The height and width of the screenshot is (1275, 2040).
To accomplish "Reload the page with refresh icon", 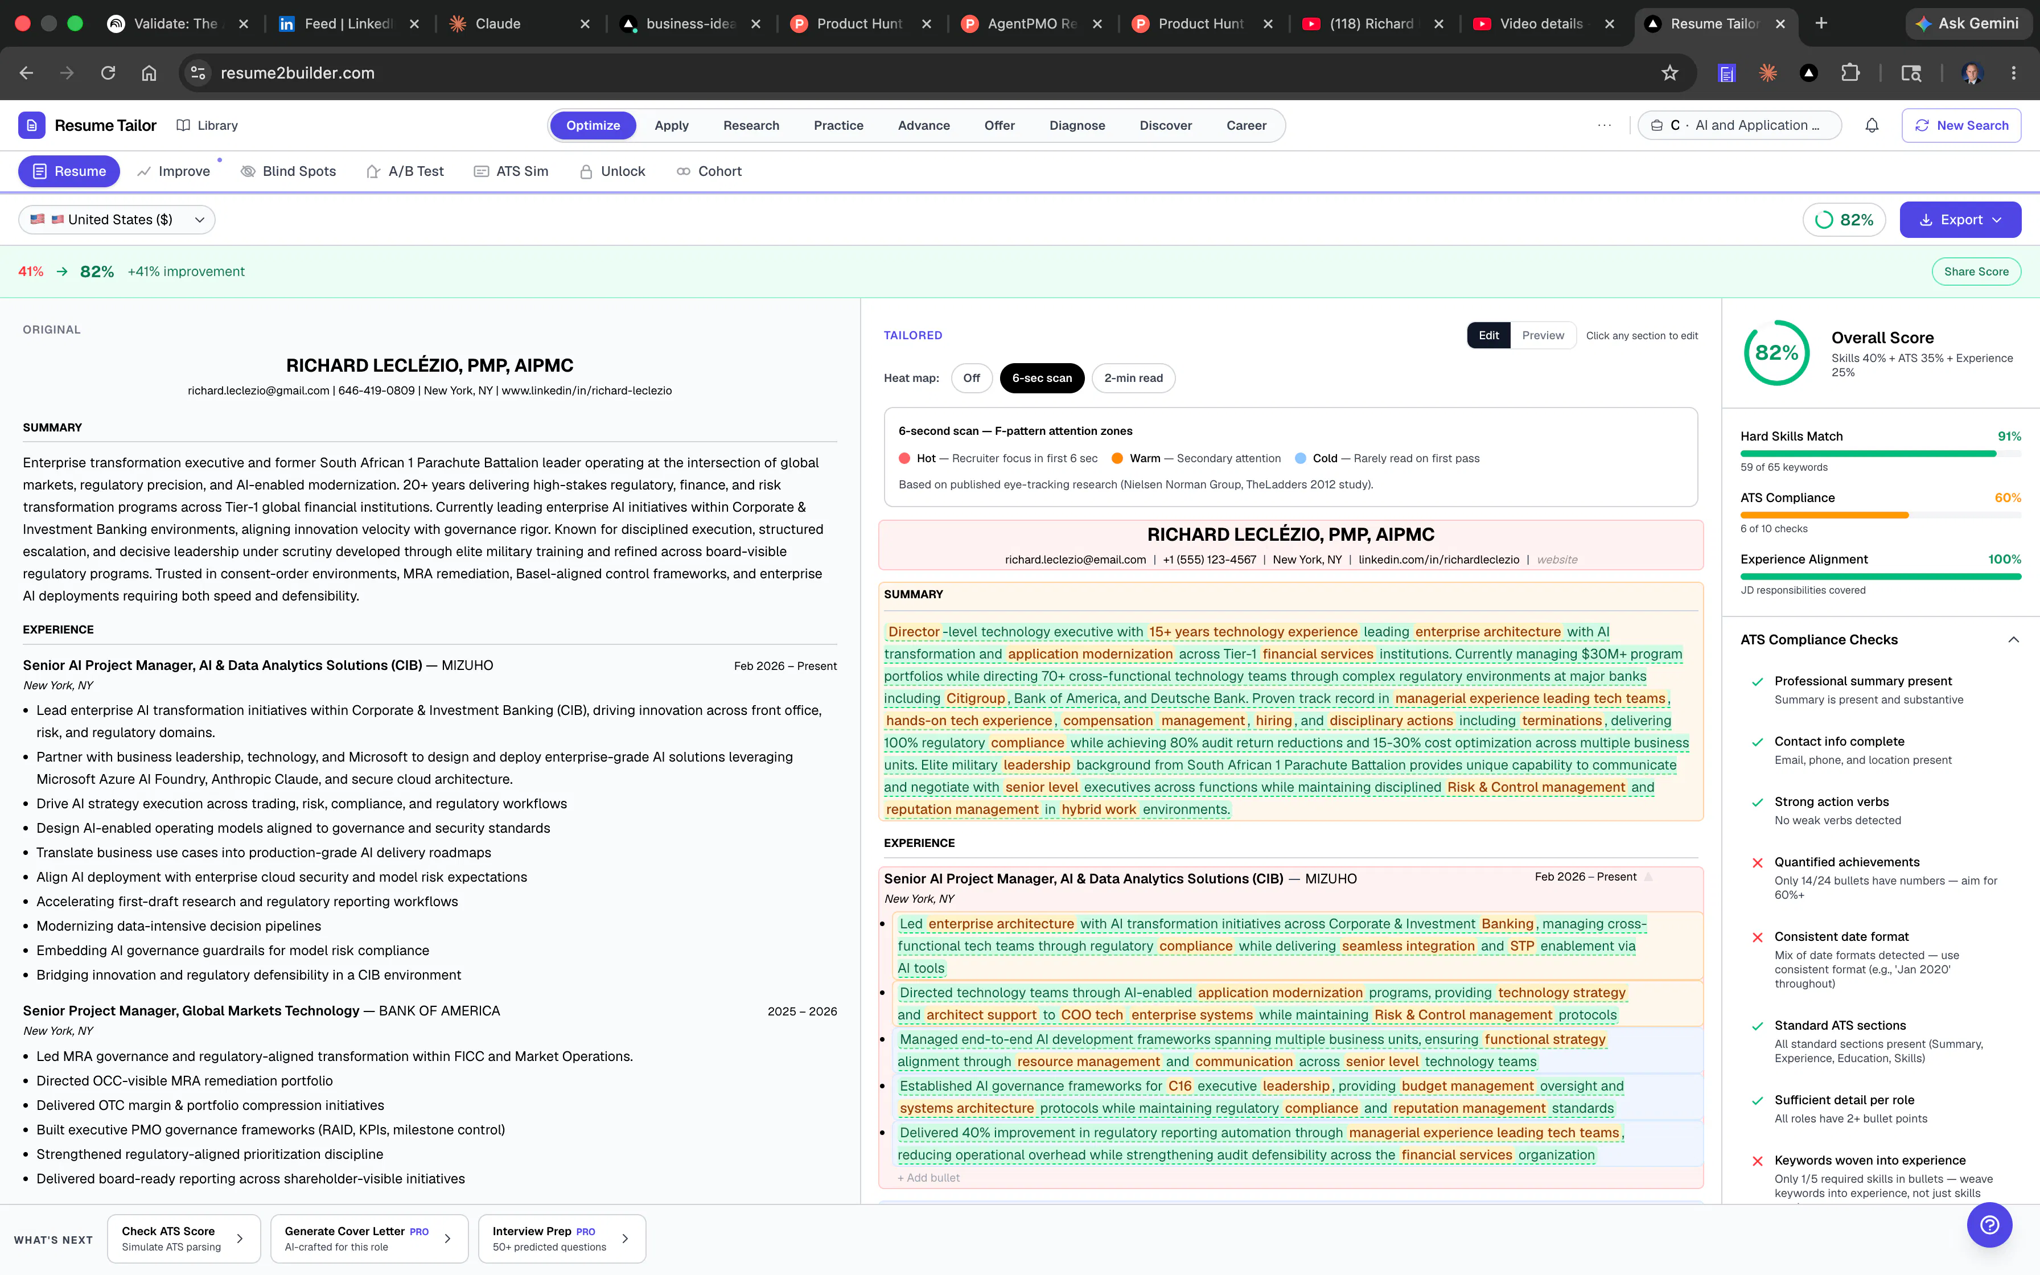I will [x=108, y=73].
